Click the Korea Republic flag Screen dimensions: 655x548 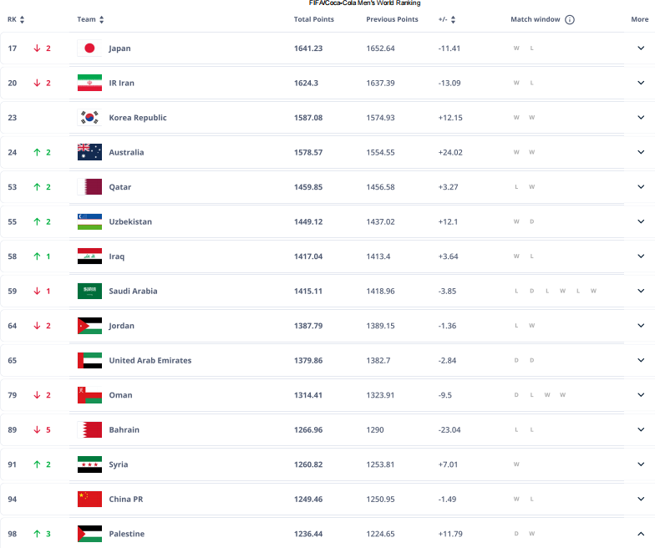point(89,117)
